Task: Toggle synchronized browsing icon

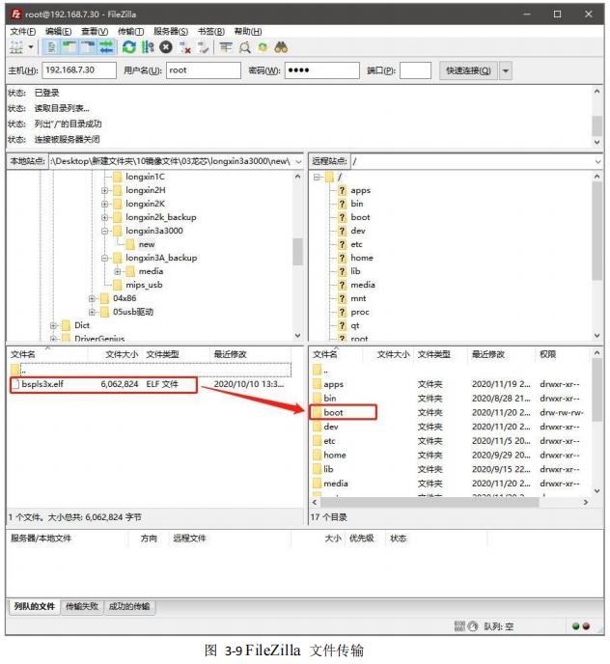Action: click(263, 47)
